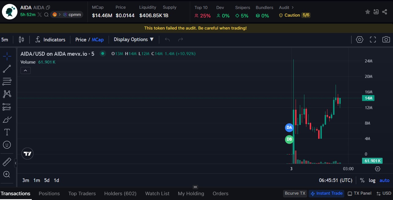Toggle logarithmic scale
Viewport: 393px width, 200px height.
pyautogui.click(x=372, y=181)
